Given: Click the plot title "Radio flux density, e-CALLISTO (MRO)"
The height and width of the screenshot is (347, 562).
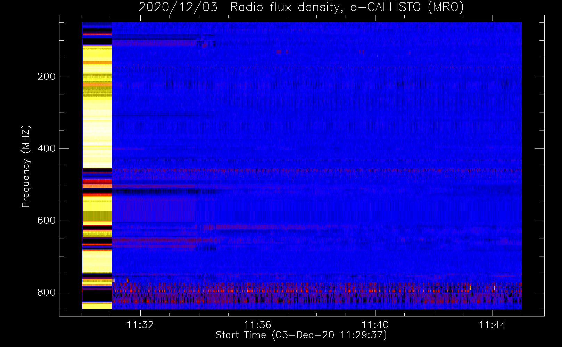Looking at the screenshot, I should tap(347, 7).
